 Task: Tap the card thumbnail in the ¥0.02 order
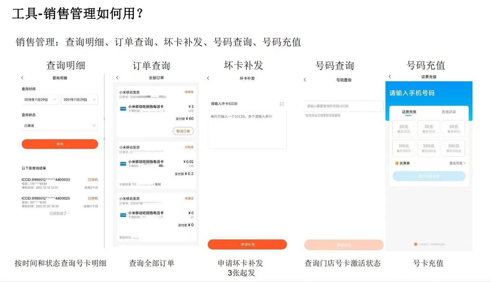coord(123,164)
